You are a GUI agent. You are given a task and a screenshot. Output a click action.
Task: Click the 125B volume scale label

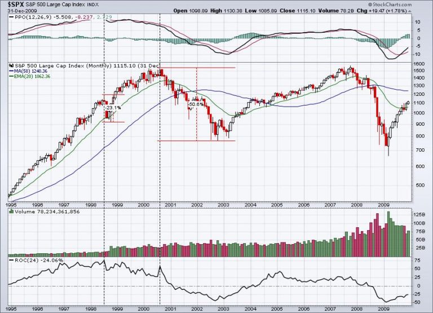coord(419,215)
